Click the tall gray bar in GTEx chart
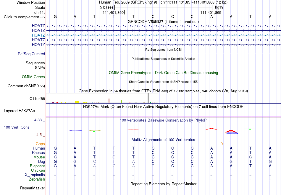Screen dimensions: 281x195 148,98
